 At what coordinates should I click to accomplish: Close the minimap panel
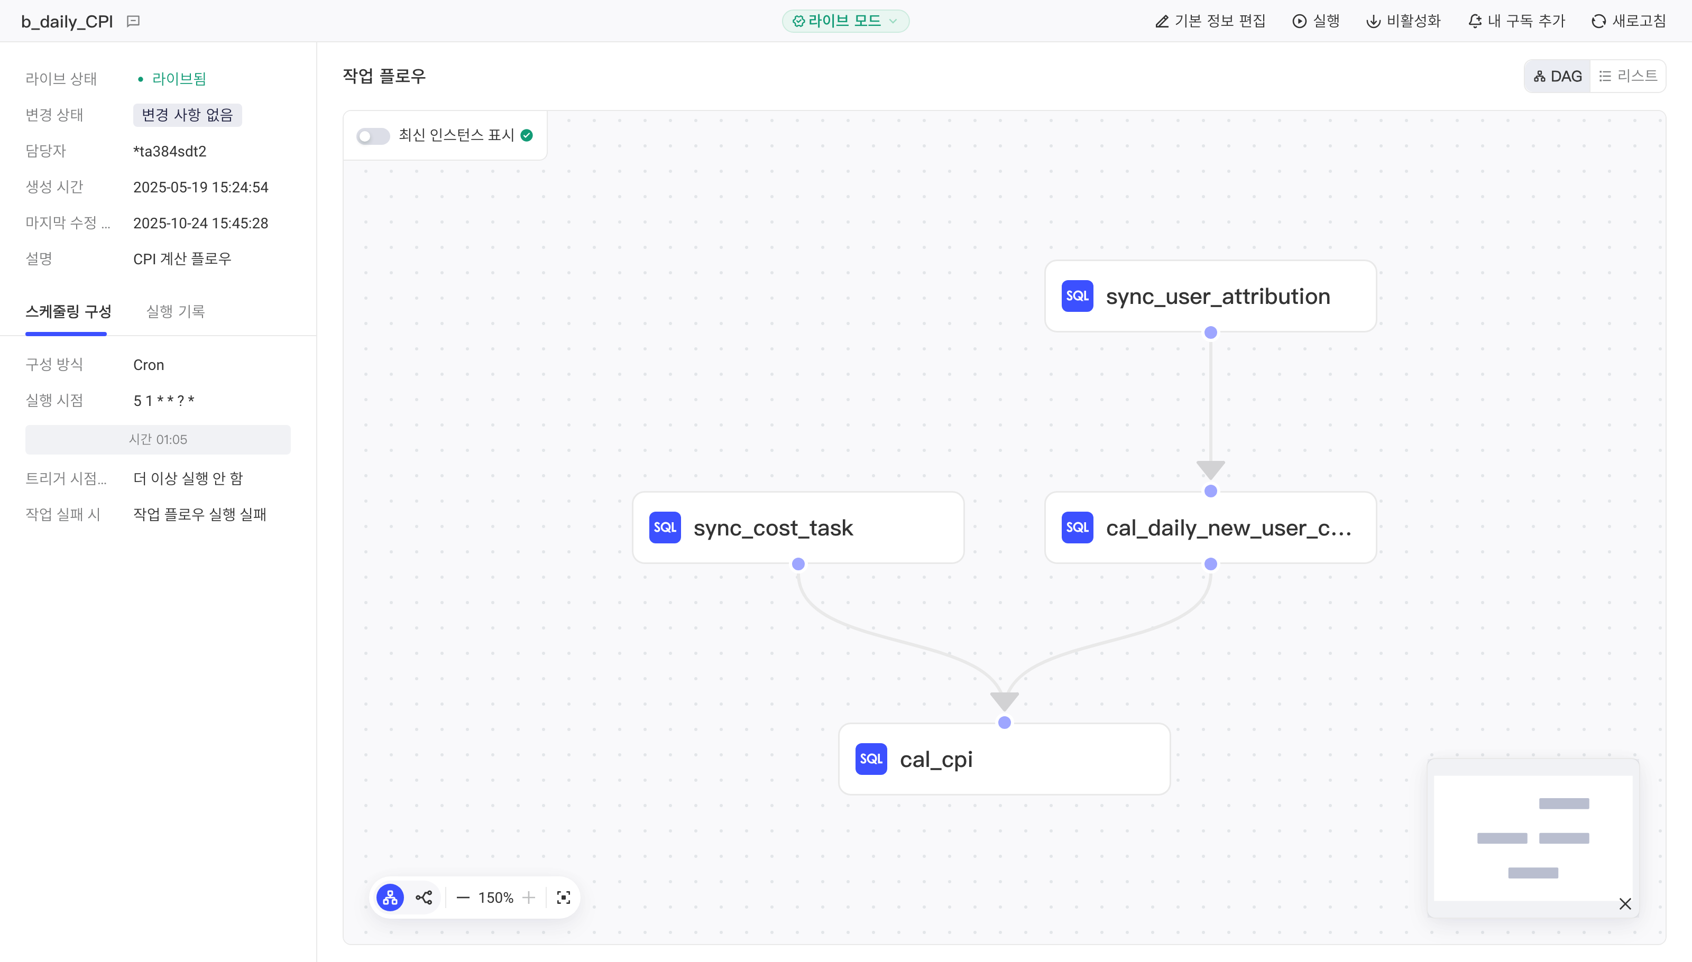(1624, 904)
